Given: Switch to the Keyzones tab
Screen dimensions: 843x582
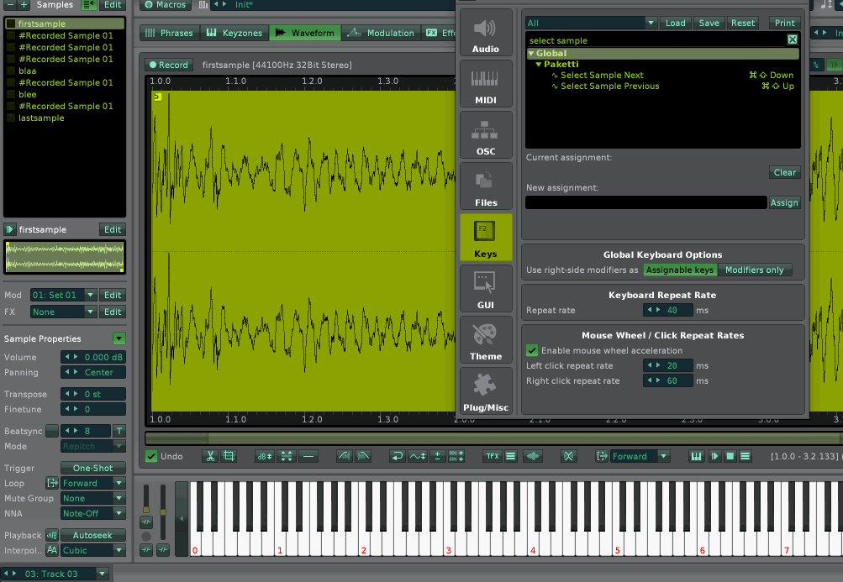Looking at the screenshot, I should pyautogui.click(x=235, y=33).
